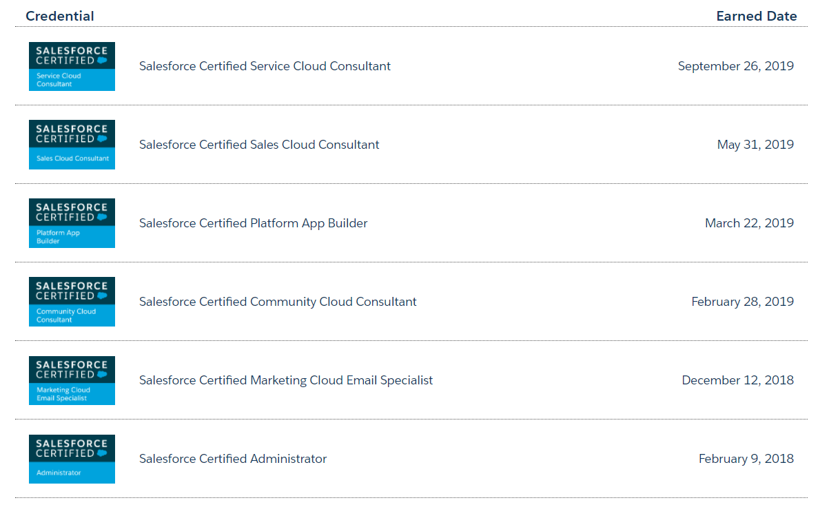Click the Service Cloud Consultant certification badge
The image size is (820, 507).
click(72, 66)
